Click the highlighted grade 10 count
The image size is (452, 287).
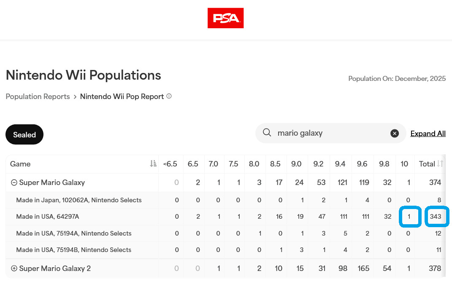tap(409, 217)
